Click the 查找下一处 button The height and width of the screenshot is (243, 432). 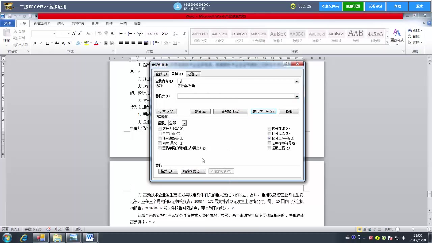tap(263, 112)
